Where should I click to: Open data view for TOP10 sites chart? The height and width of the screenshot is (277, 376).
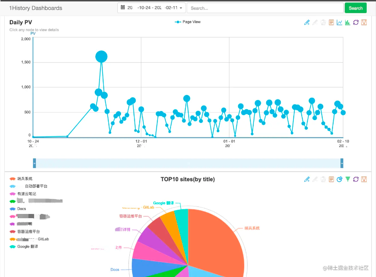[x=331, y=179]
